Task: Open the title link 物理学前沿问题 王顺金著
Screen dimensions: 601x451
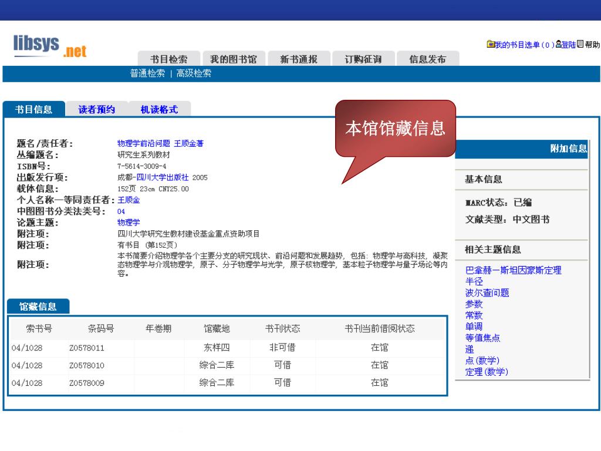Action: 160,143
